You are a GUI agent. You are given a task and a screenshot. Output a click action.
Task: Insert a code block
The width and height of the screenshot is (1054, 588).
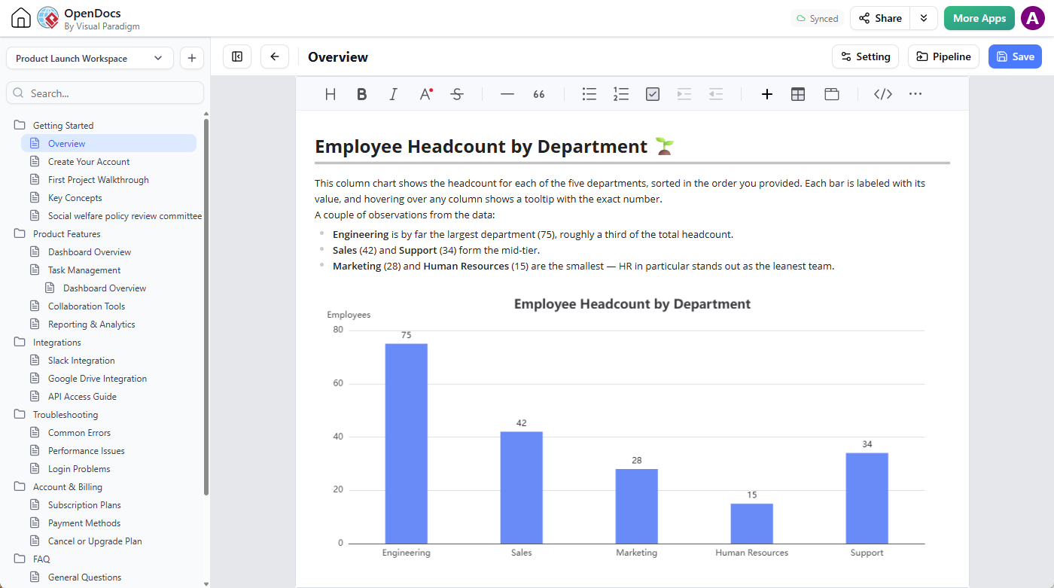[883, 94]
